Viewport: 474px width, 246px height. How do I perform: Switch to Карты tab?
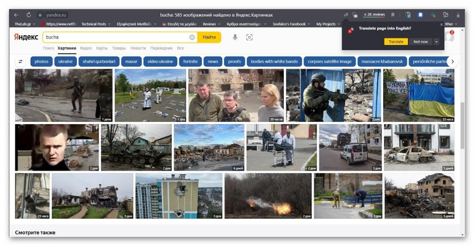102,48
